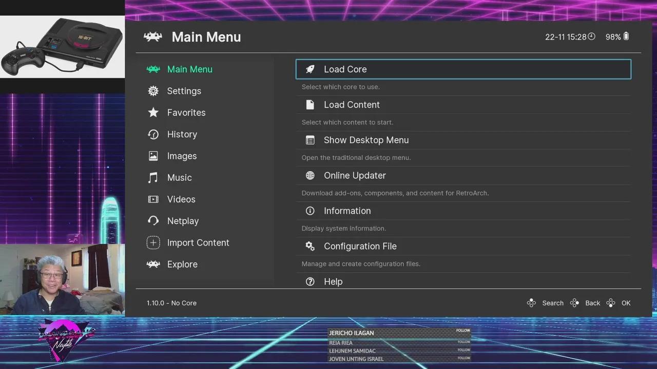Click Follow next to Joven Unting Israel

463,358
